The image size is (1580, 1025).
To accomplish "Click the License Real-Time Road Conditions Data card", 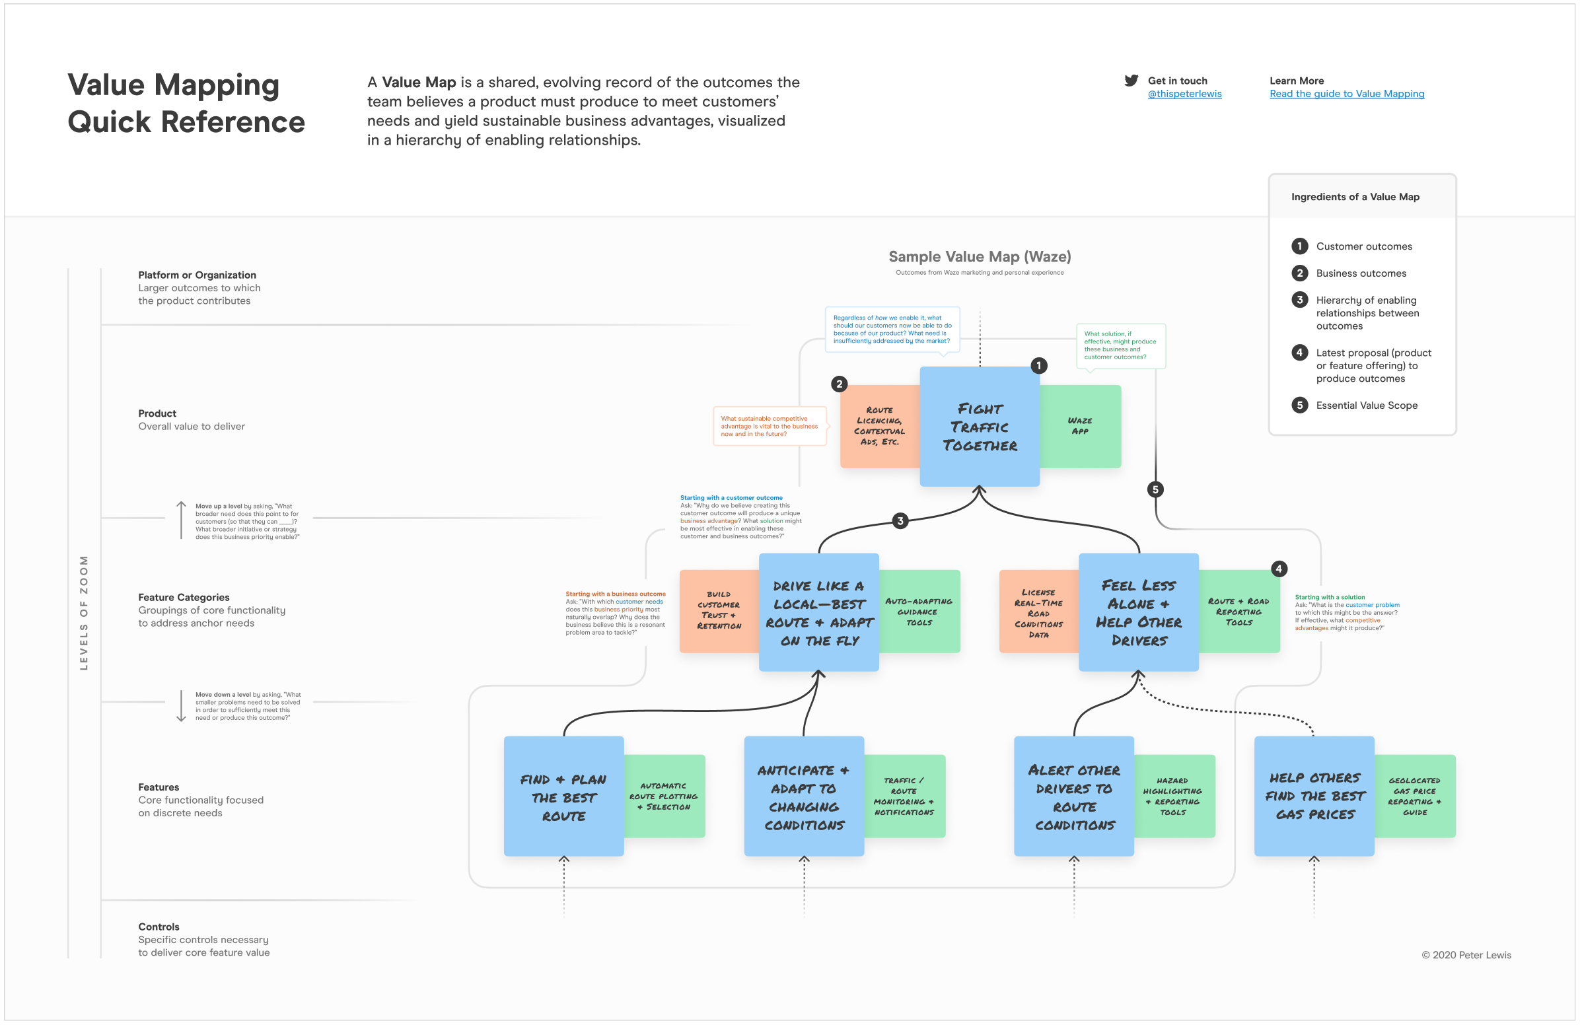I will pos(1038,613).
